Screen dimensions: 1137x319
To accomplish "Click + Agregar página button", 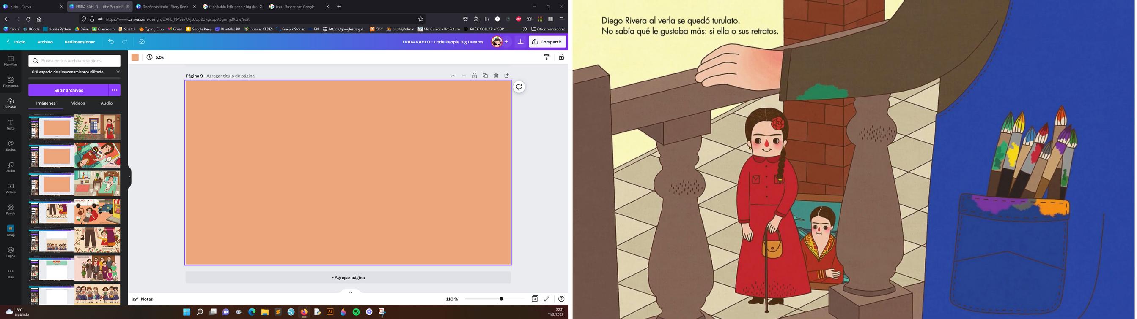I will [x=348, y=278].
